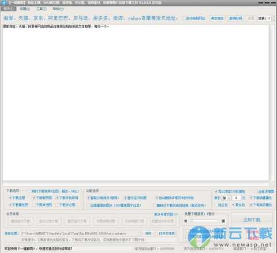
Task: Enable 过滤重复的图片 checkbox
Action: 114,205
